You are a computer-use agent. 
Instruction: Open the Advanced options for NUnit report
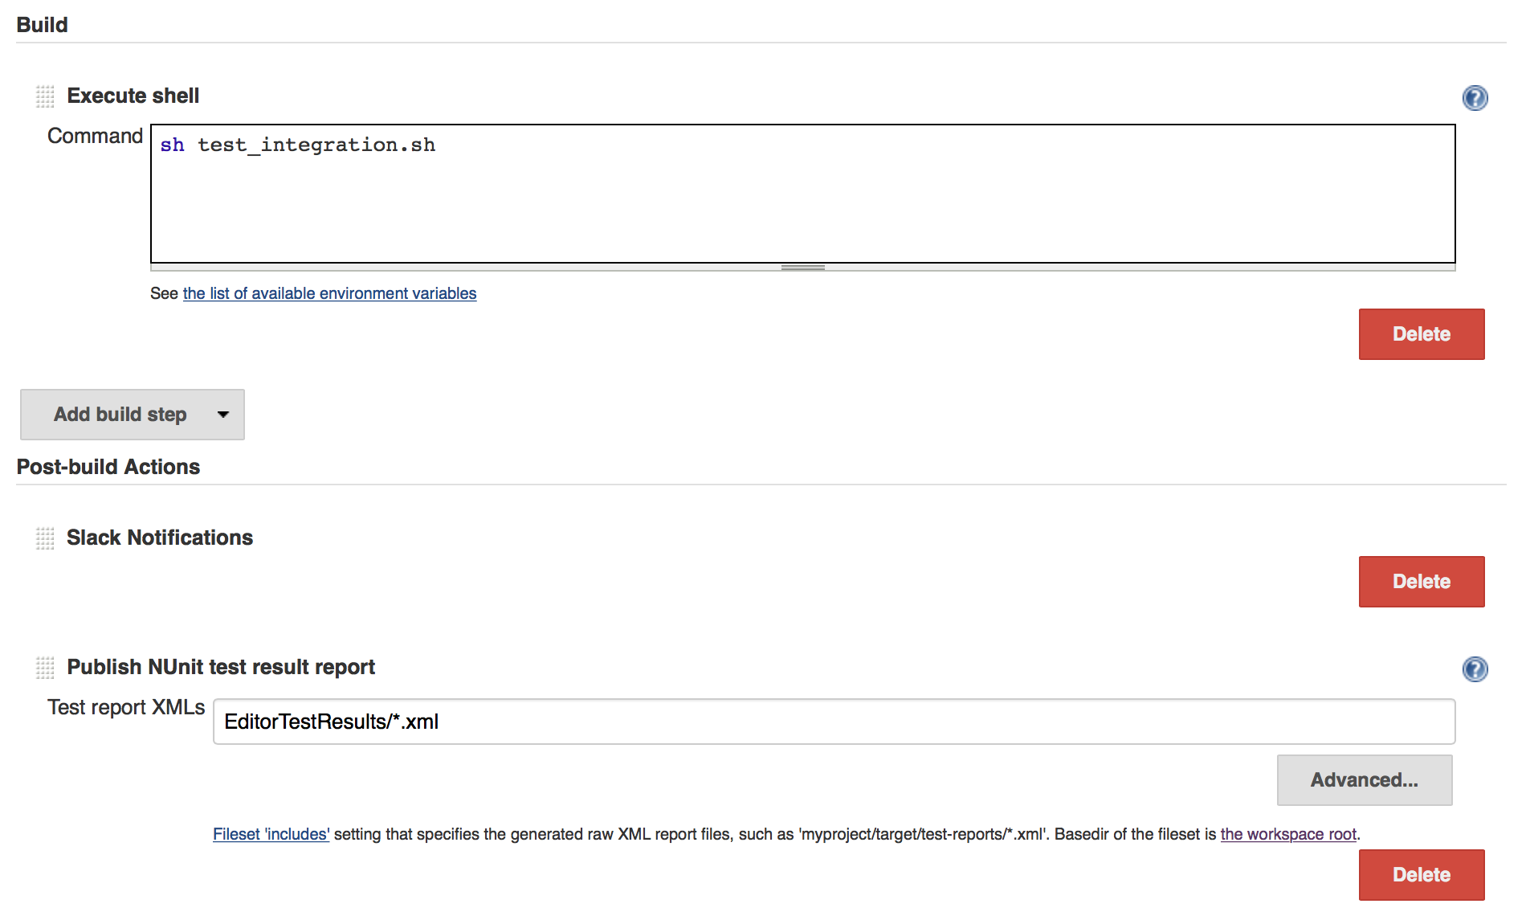(1364, 780)
